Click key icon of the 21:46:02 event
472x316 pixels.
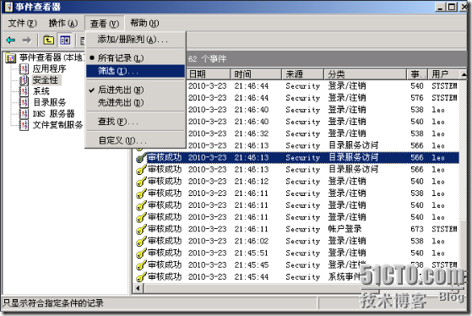pyautogui.click(x=141, y=242)
